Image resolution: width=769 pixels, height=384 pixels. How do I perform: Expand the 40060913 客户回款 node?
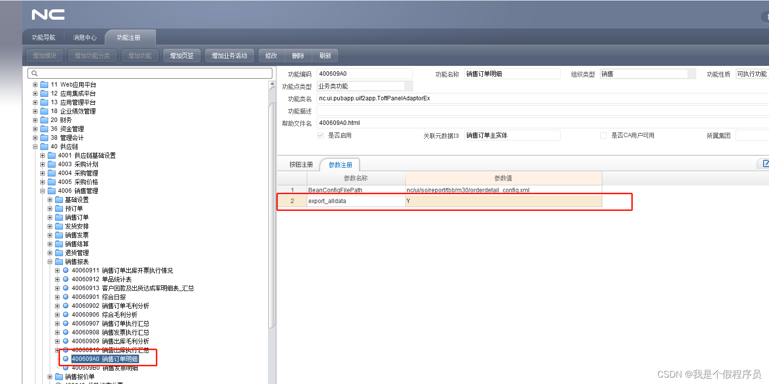pyautogui.click(x=57, y=288)
